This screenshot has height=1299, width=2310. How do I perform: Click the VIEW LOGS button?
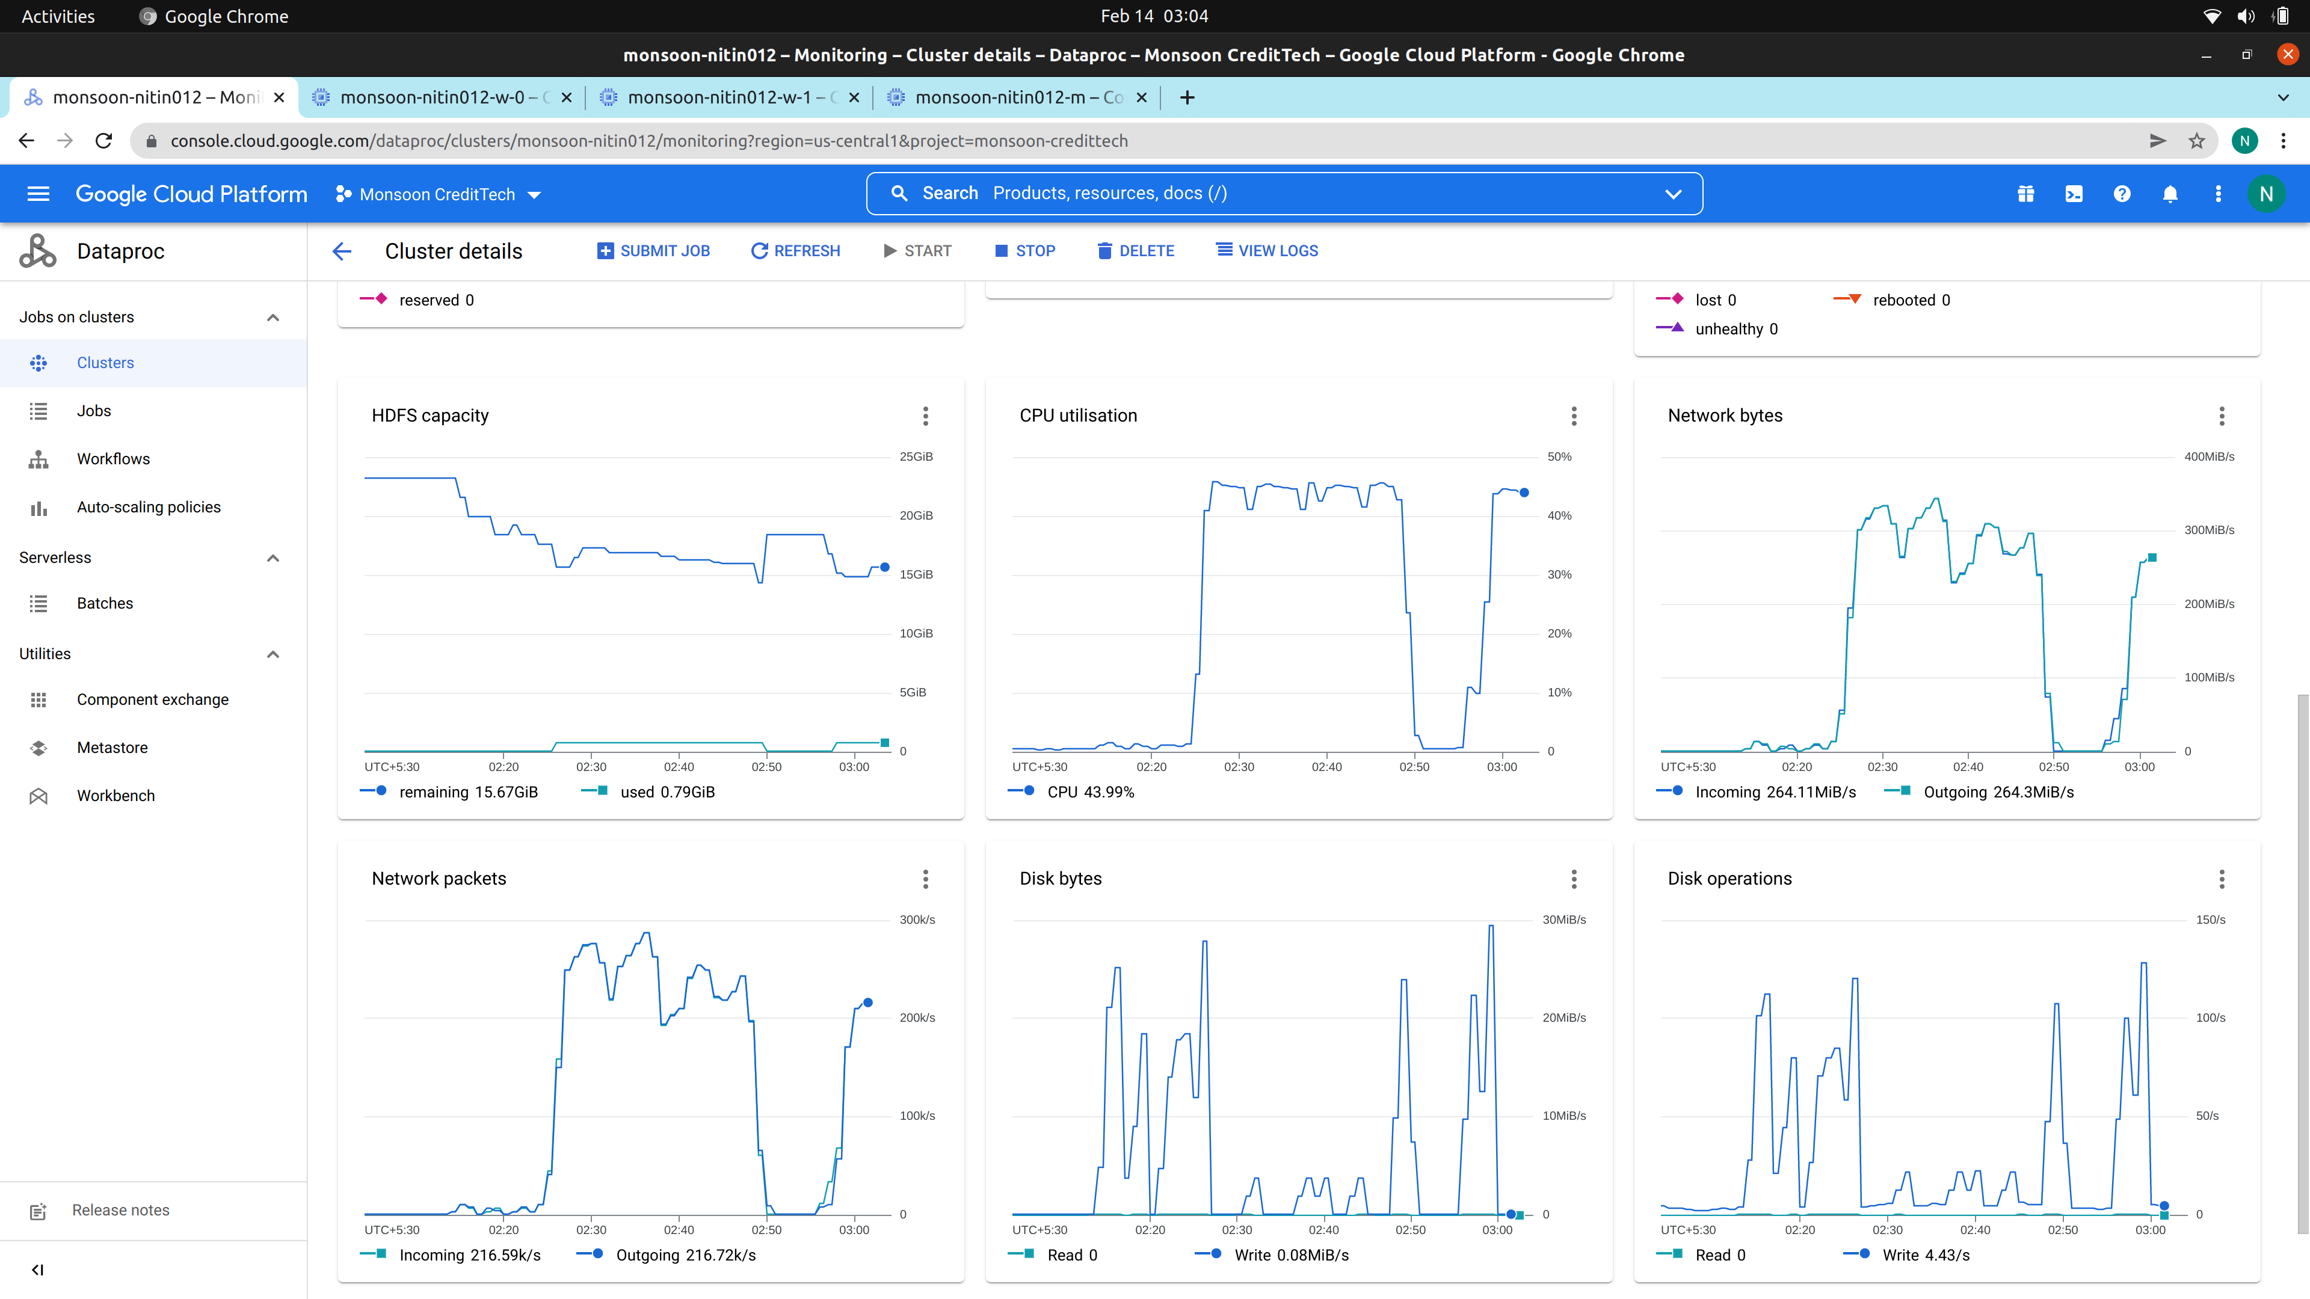[1266, 251]
